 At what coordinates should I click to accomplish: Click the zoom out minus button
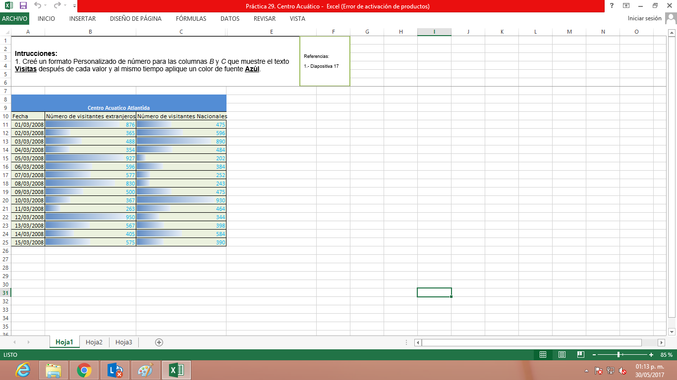595,355
